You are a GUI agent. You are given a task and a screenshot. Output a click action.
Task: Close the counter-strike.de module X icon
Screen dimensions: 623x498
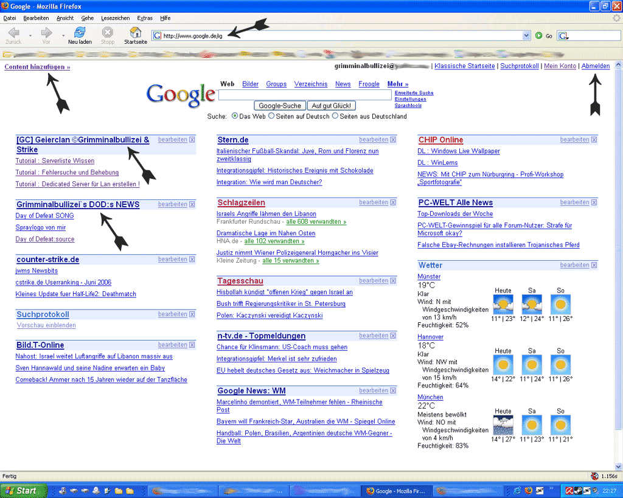coord(192,259)
